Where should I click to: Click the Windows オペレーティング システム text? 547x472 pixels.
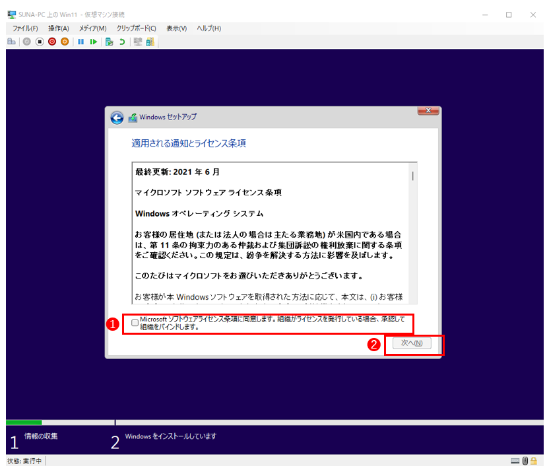199,214
